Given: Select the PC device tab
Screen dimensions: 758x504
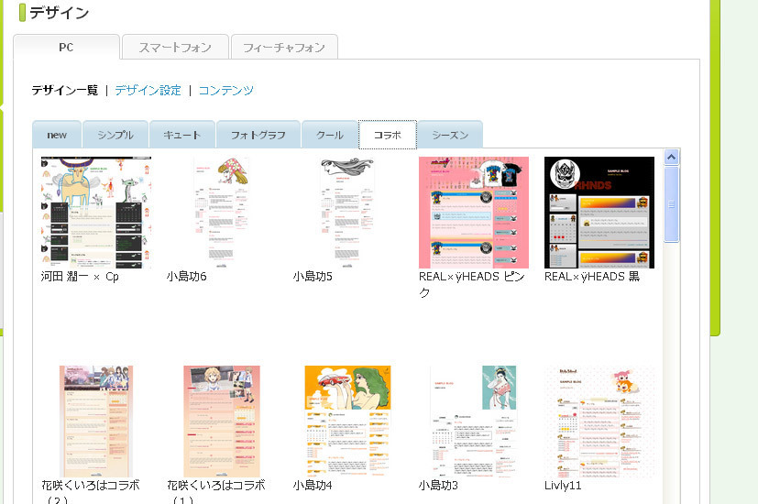Looking at the screenshot, I should click(x=66, y=47).
